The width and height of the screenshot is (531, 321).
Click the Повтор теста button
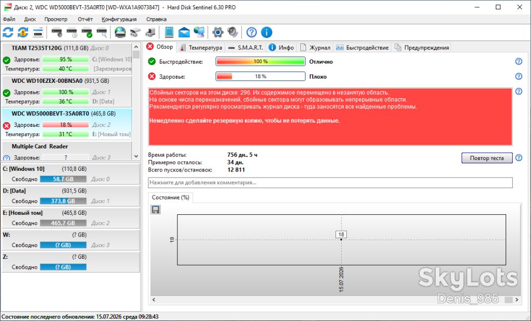point(486,158)
